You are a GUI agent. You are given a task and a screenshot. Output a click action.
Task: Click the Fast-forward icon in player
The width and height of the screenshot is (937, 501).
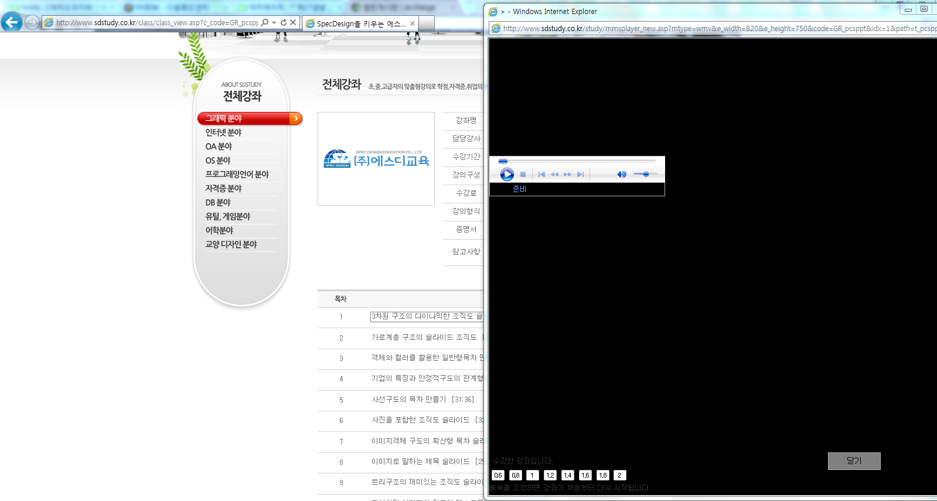coord(567,174)
